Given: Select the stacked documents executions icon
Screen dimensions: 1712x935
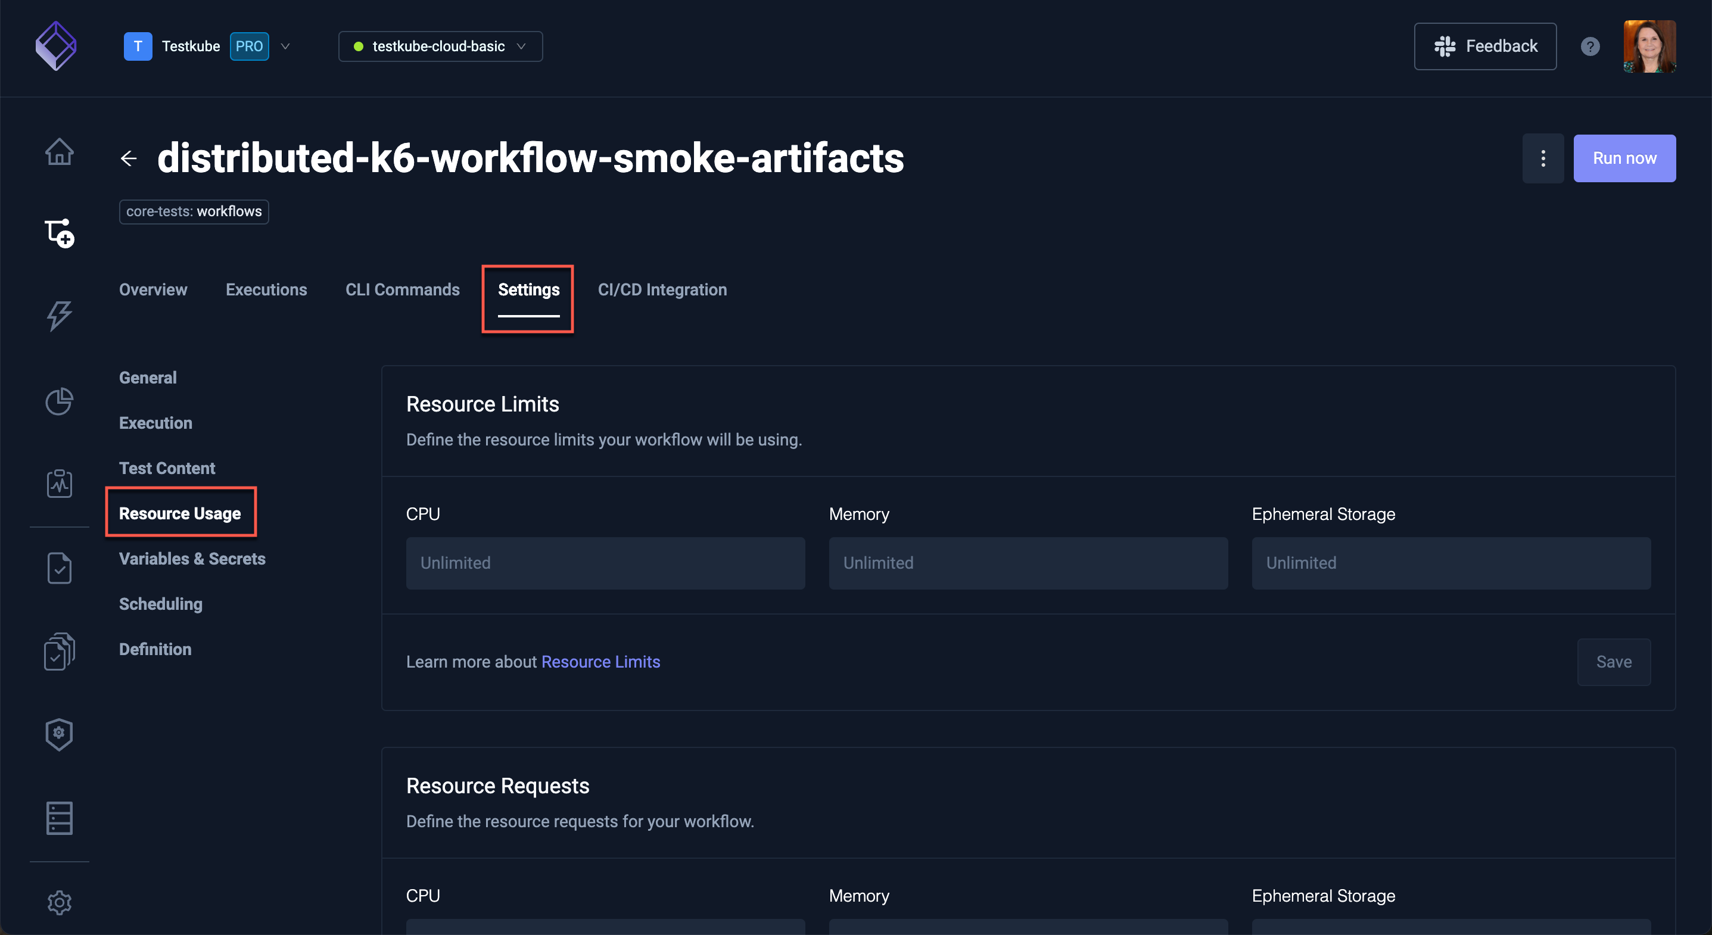Looking at the screenshot, I should coord(59,652).
